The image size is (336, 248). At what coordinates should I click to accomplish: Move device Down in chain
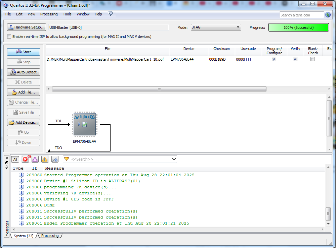(x=24, y=142)
